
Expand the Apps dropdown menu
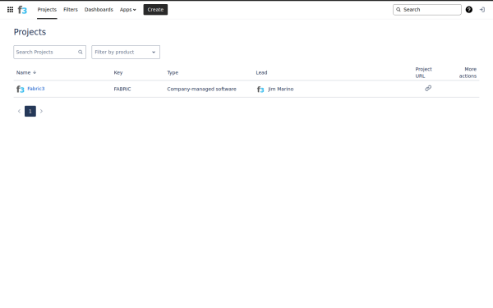tap(127, 10)
